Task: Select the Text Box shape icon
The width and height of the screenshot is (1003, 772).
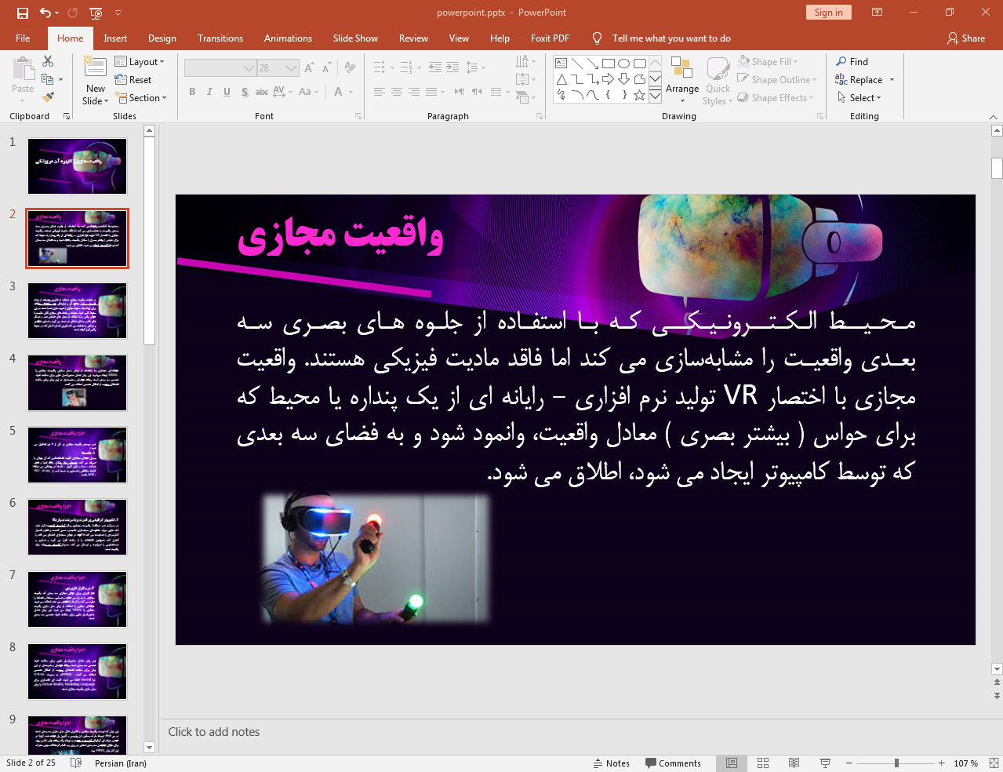Action: click(x=561, y=64)
